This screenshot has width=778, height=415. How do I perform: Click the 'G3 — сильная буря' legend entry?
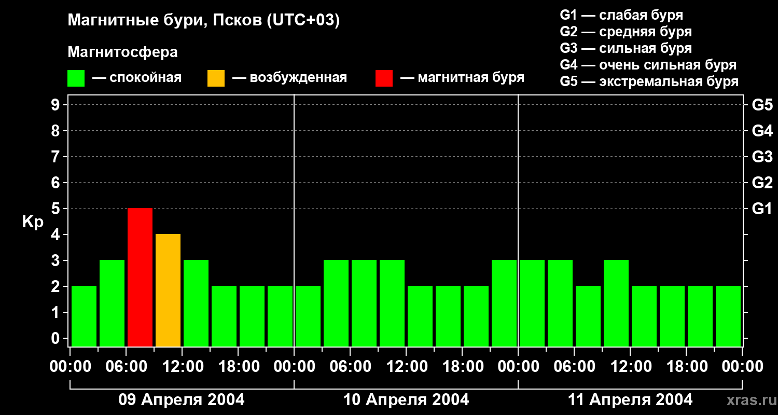pyautogui.click(x=626, y=48)
